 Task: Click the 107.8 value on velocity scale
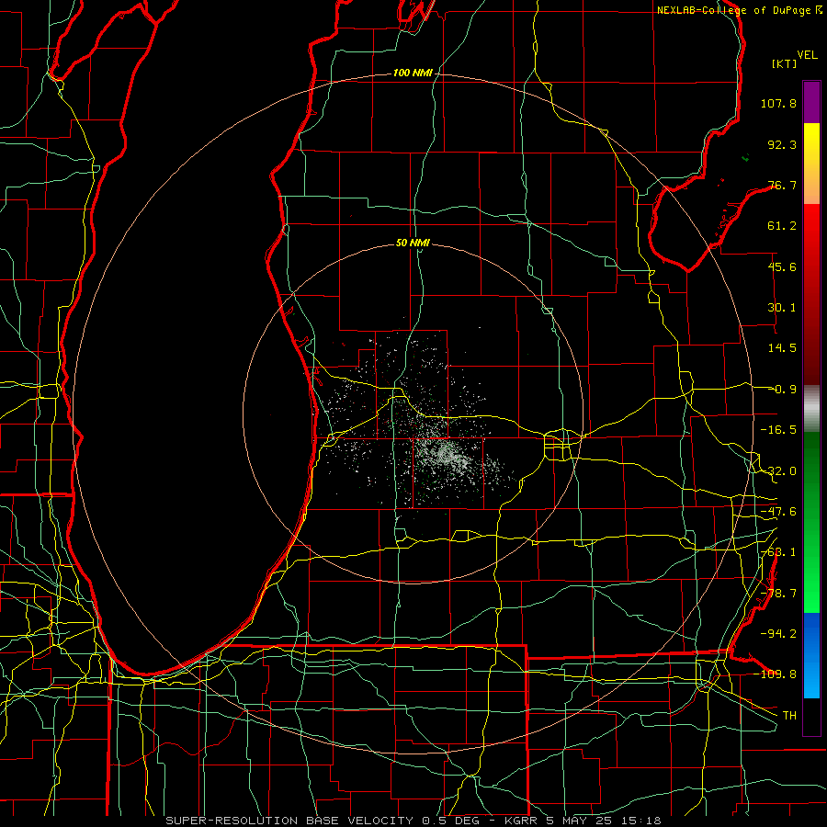tap(778, 103)
